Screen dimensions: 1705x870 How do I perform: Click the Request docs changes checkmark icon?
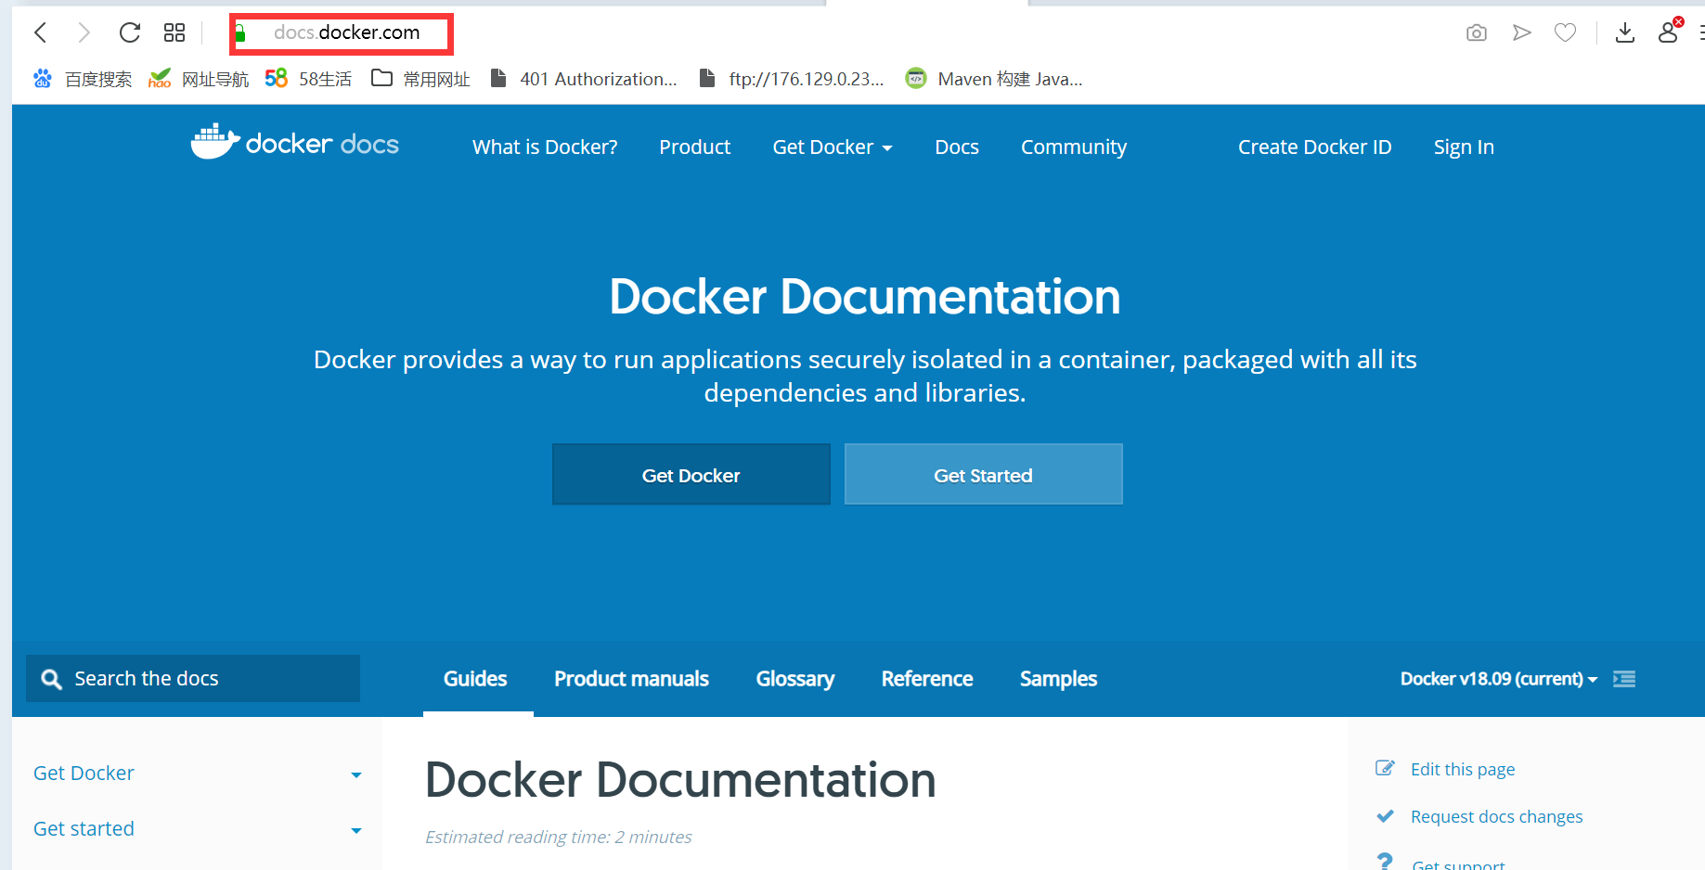1385,816
